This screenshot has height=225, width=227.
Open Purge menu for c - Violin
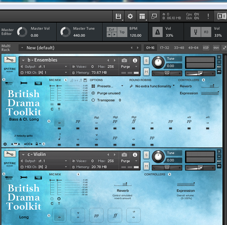point(129,161)
